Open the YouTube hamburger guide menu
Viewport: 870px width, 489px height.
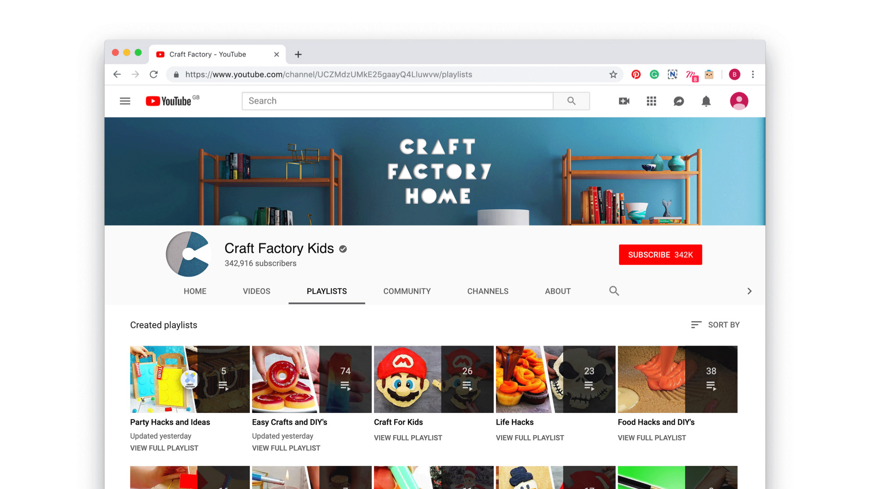point(125,101)
